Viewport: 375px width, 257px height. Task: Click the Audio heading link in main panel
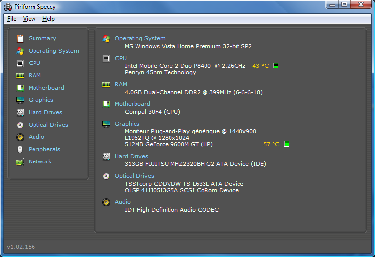tap(122, 202)
